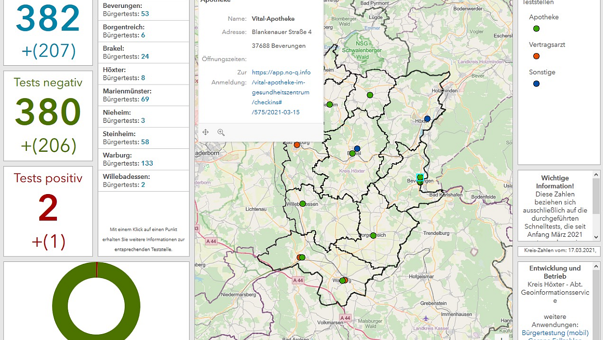Image resolution: width=603 pixels, height=340 pixels.
Task: Select the Willebadessen row with 2 Bürgertests
Action: [143, 181]
